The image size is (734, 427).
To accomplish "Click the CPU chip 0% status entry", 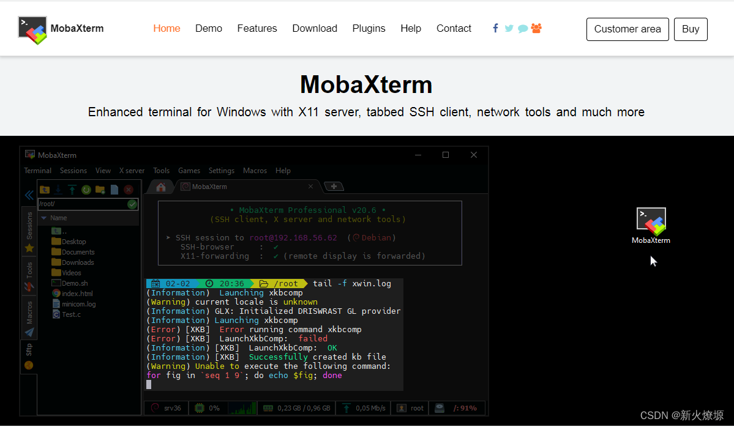I will click(x=207, y=408).
